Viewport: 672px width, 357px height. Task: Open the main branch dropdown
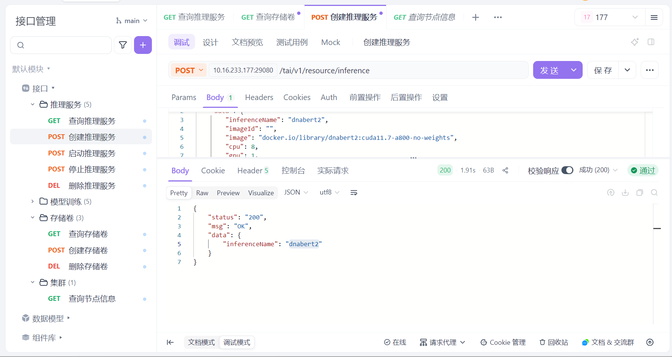pyautogui.click(x=132, y=21)
